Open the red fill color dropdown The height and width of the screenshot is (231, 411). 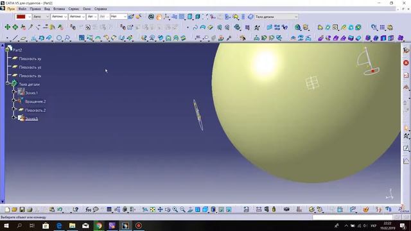[23, 17]
